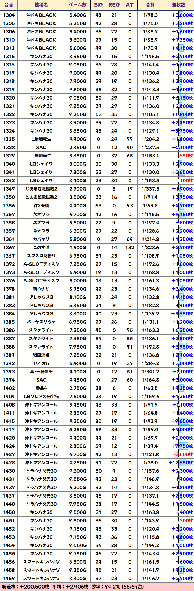194x591 pixels.
Task: Click the 新ハナビ machine name
Action: [x=41, y=289]
